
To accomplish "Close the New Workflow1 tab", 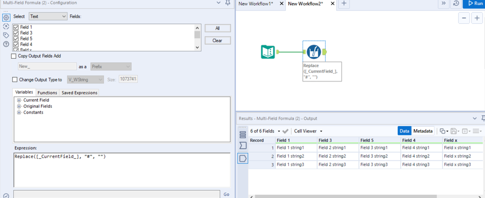I will click(282, 3).
